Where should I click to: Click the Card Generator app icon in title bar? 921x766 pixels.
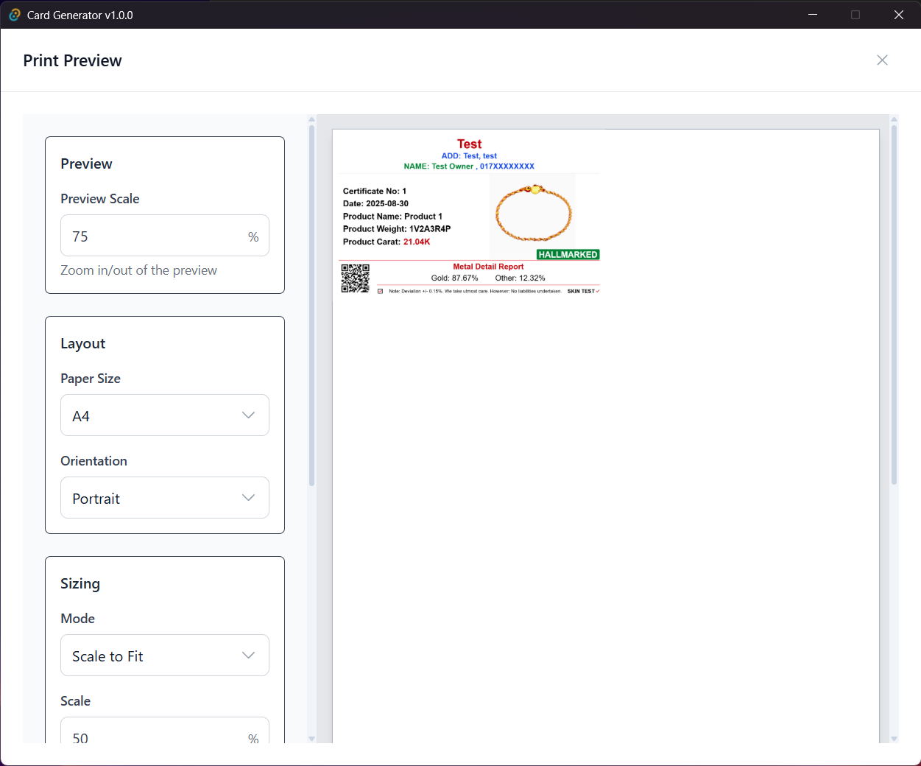[14, 15]
